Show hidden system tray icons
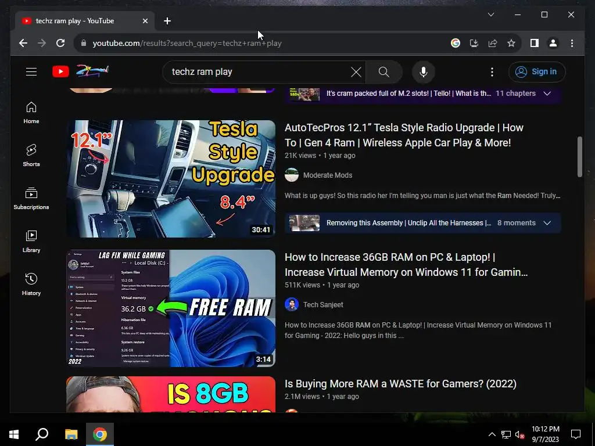 coord(492,434)
